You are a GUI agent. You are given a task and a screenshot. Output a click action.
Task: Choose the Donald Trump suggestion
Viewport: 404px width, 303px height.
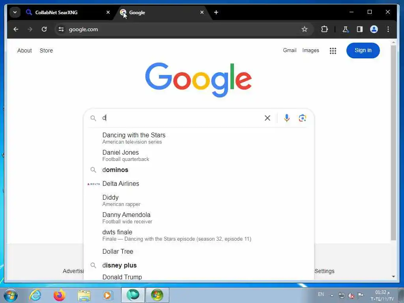199,277
